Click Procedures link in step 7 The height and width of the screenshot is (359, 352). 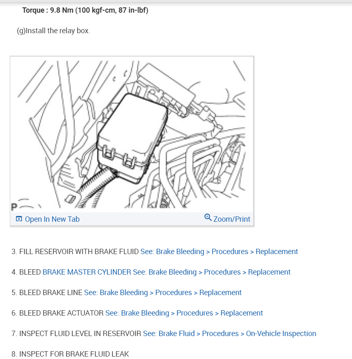[x=220, y=333]
